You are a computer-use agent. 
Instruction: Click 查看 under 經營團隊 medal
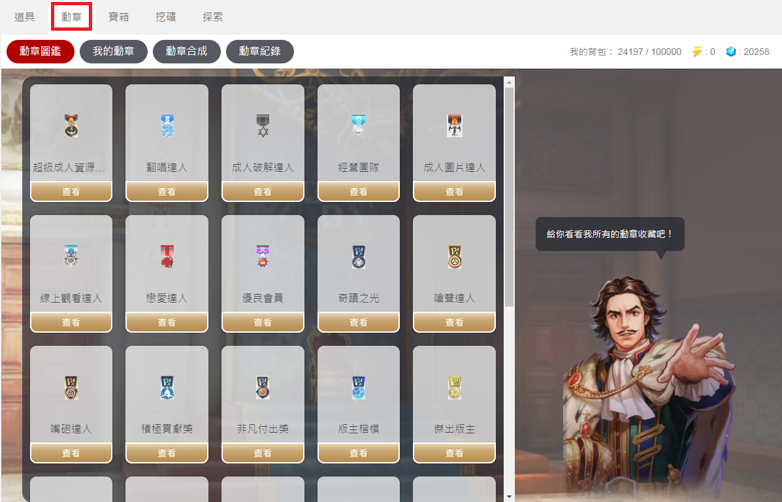click(x=359, y=192)
